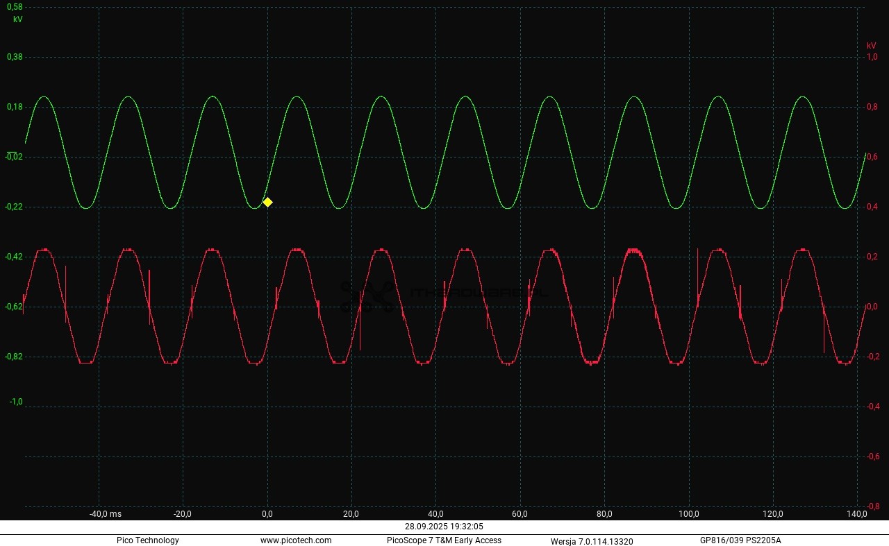Click the -40,0 ms time axis label
This screenshot has width=889, height=546.
pos(105,514)
